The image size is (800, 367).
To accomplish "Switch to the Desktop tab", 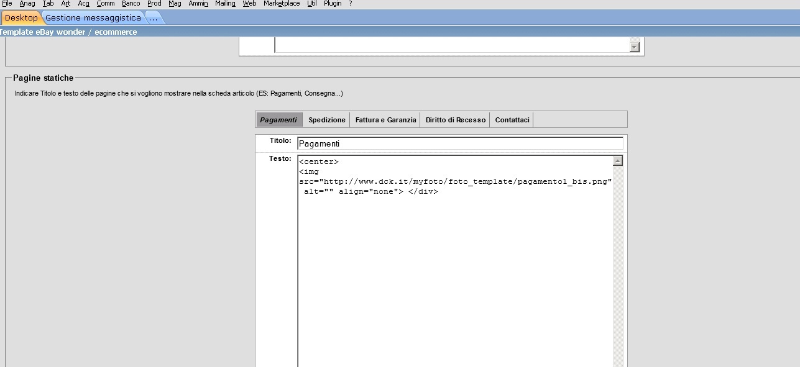I will coord(21,17).
